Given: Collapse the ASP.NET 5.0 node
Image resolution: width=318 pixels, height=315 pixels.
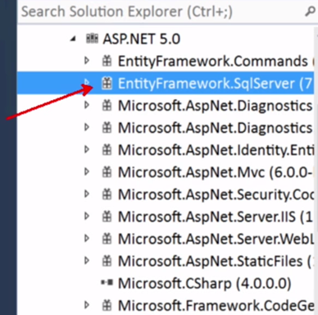Looking at the screenshot, I should pos(73,39).
